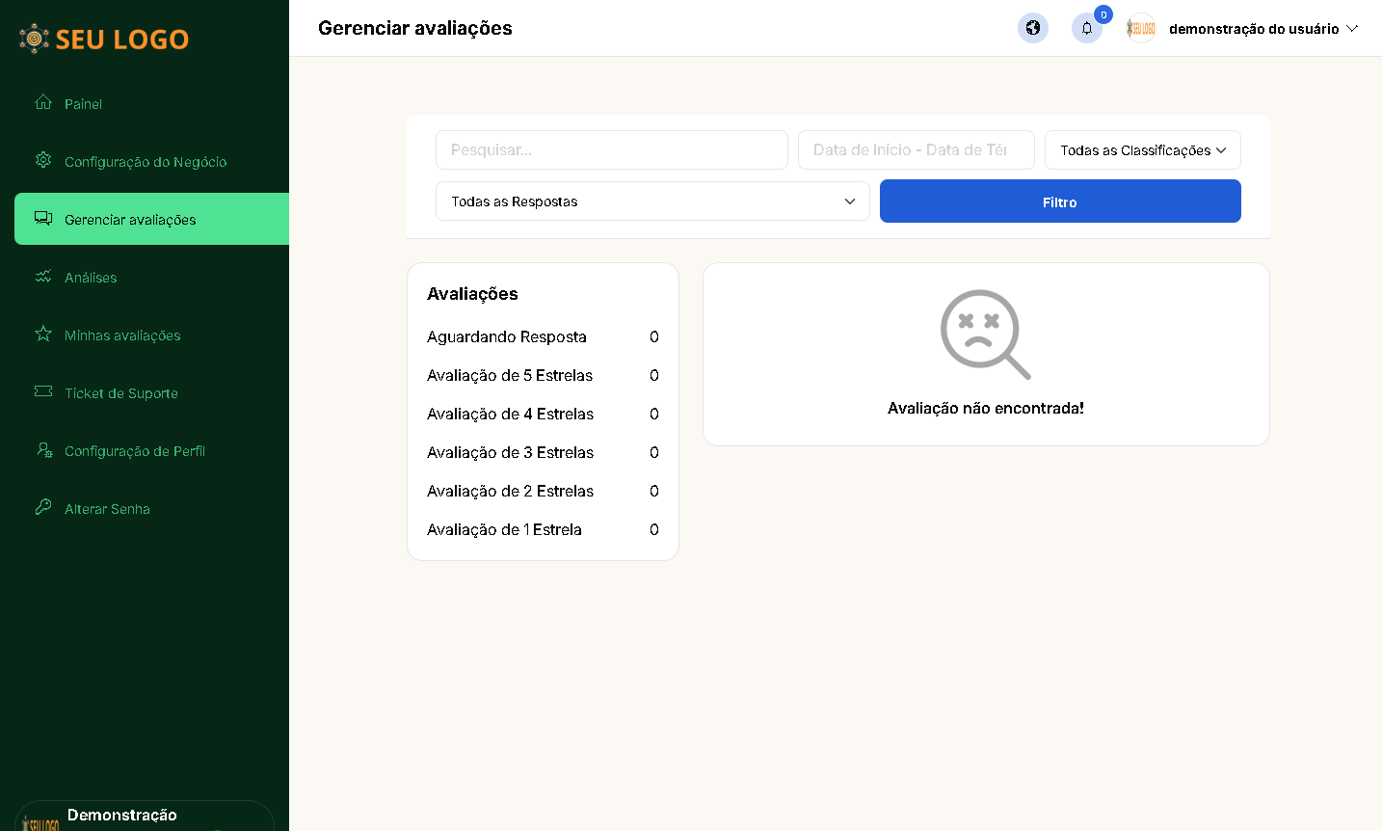This screenshot has width=1382, height=831.
Task: Click the globe language icon
Action: pos(1032,28)
